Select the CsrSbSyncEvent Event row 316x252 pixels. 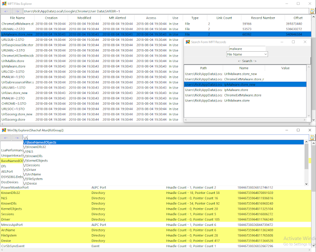pyautogui.click(x=156, y=246)
